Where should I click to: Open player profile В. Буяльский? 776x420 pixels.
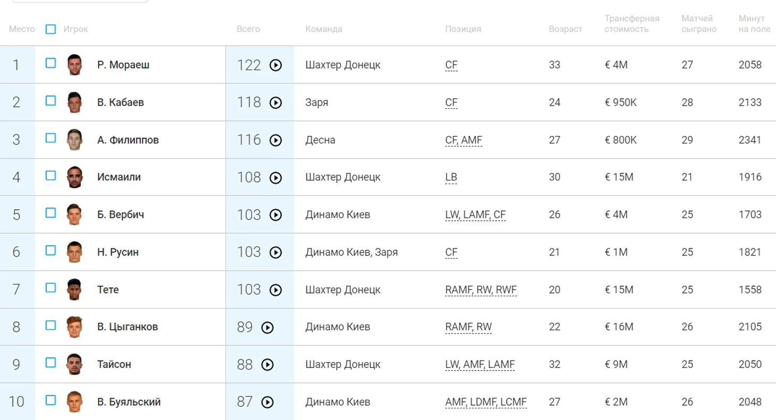129,402
